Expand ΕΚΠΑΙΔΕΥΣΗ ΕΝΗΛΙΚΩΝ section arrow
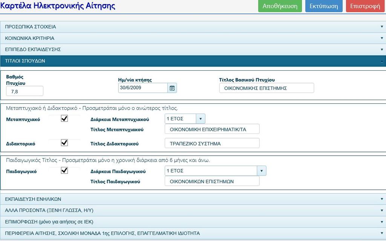 coord(382,199)
